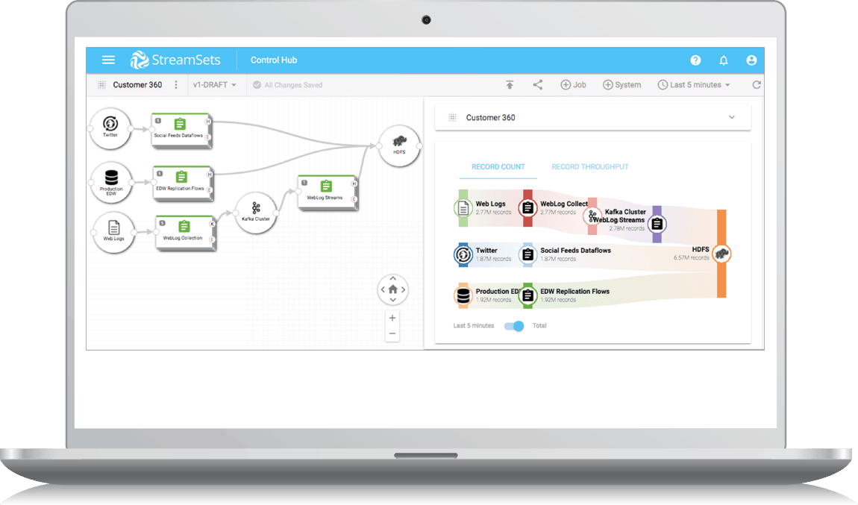Open the user account profile icon

751,60
